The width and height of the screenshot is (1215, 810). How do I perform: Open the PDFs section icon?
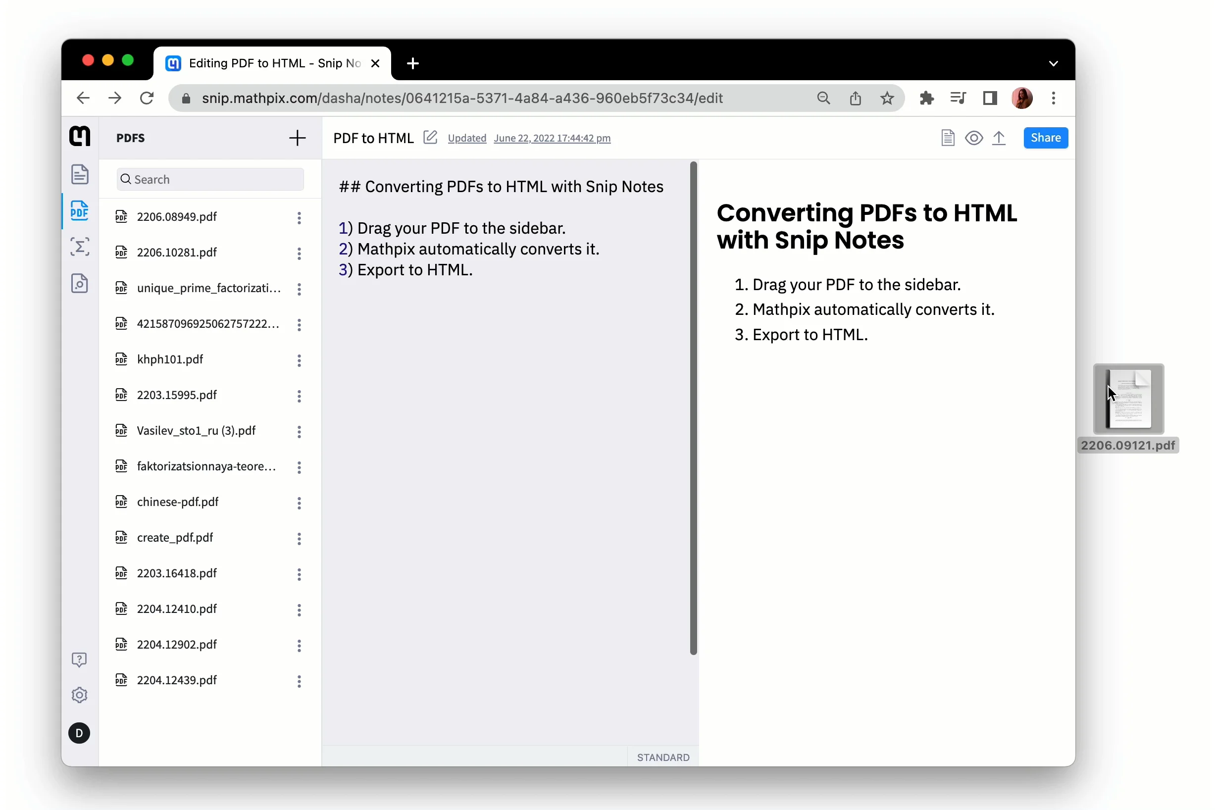80,211
